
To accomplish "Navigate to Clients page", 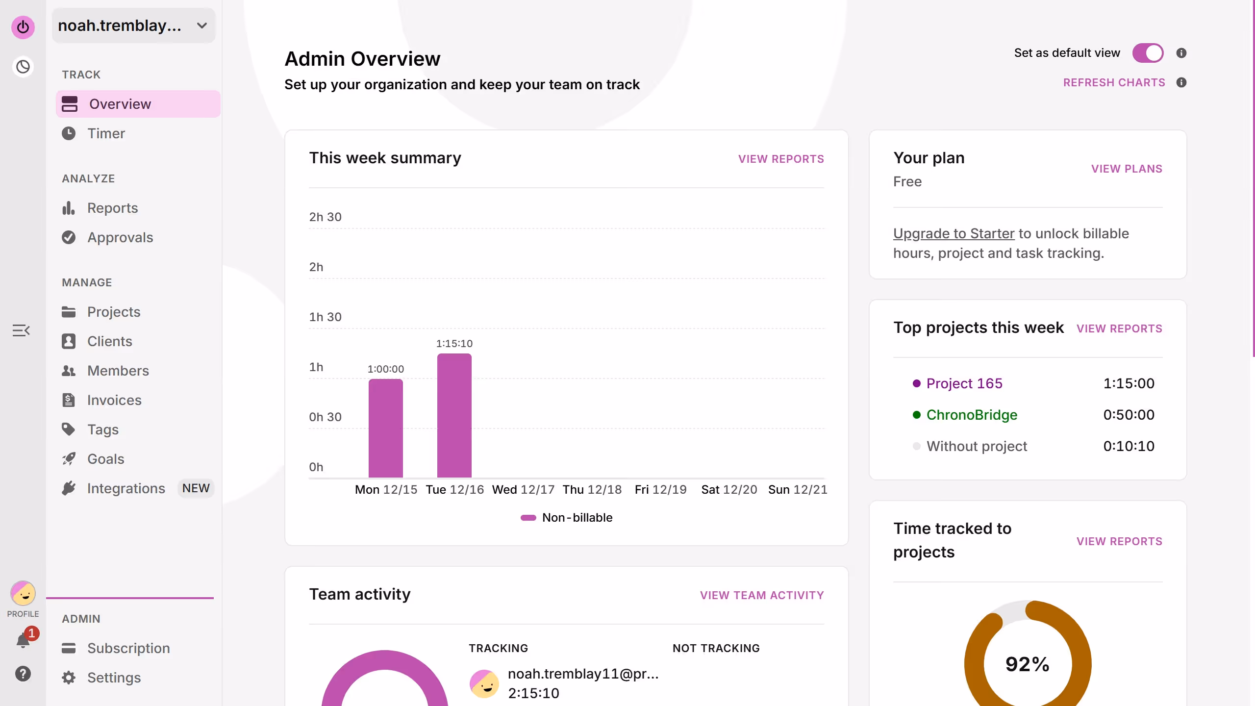I will point(138,341).
